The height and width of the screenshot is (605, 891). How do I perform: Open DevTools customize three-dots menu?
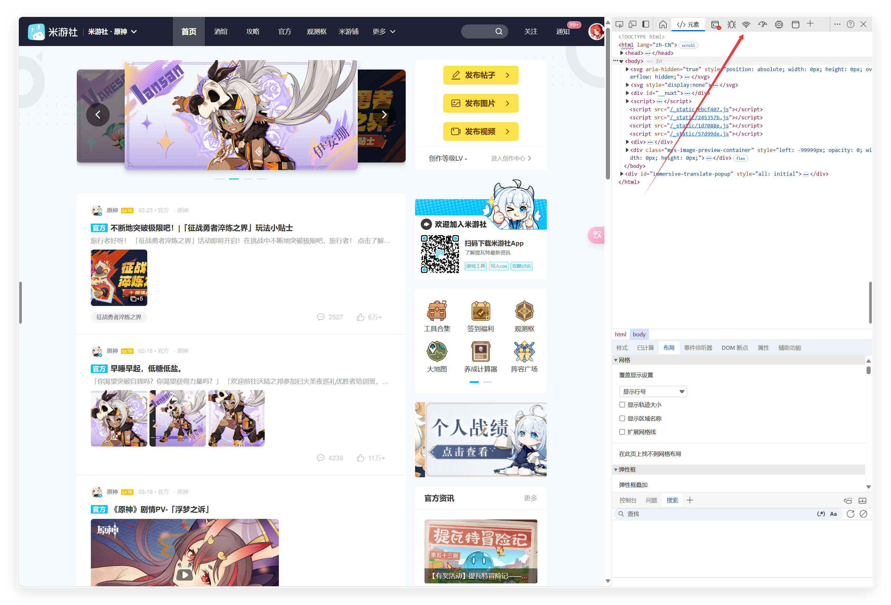coord(837,24)
